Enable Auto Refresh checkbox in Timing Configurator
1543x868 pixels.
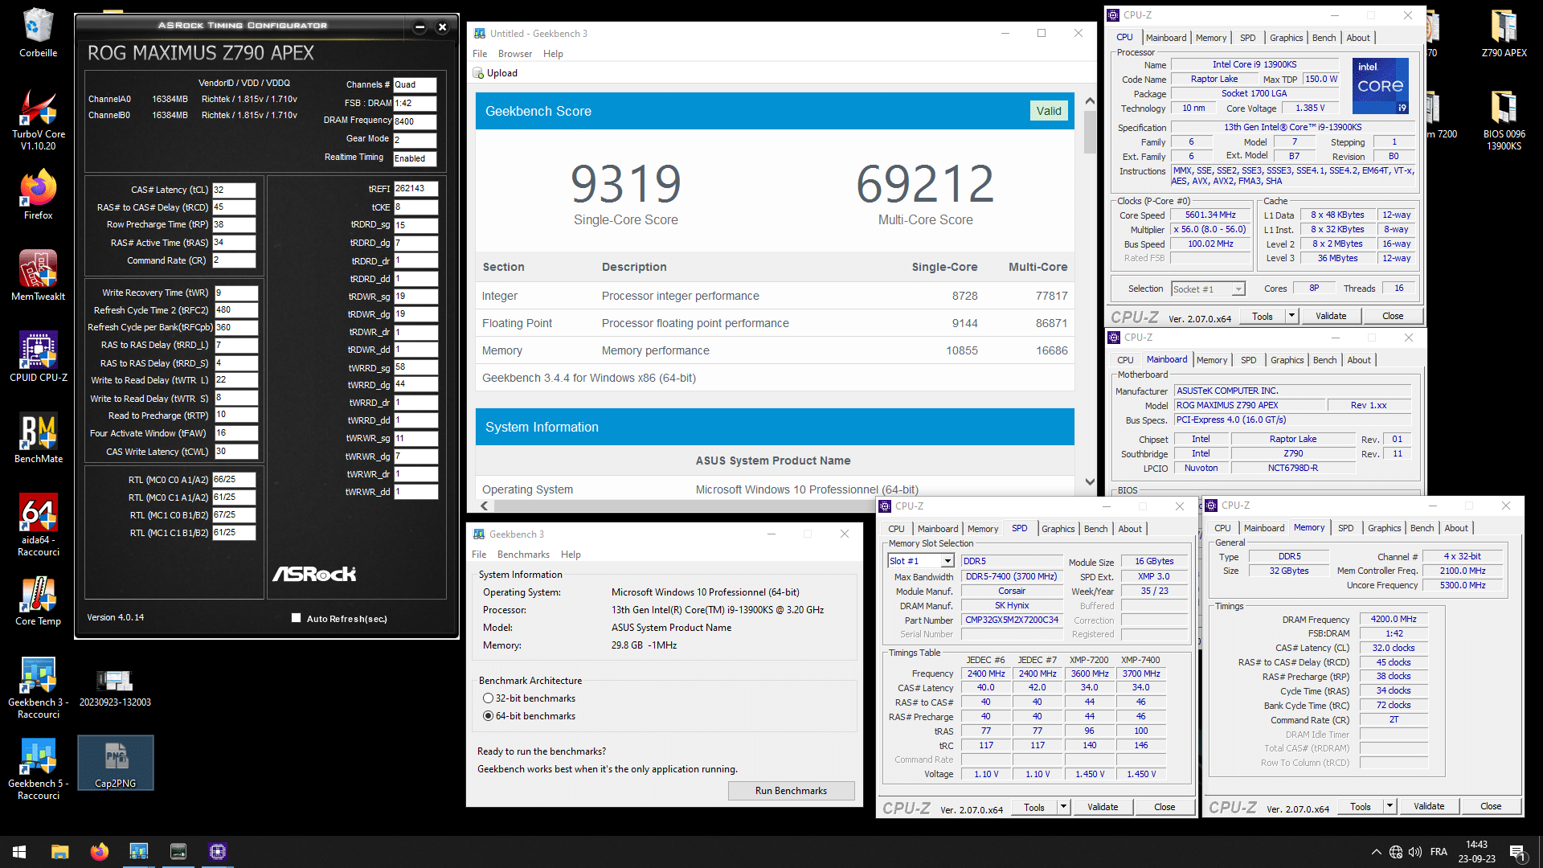coord(296,618)
